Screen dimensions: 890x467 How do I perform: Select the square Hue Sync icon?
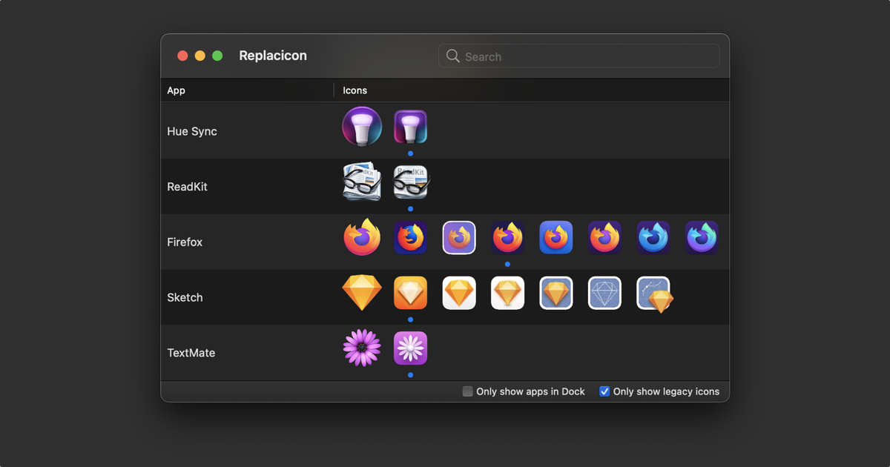point(410,127)
